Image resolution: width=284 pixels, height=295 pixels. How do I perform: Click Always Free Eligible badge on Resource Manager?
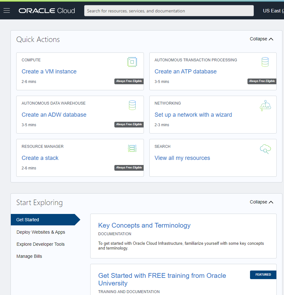[x=129, y=168]
